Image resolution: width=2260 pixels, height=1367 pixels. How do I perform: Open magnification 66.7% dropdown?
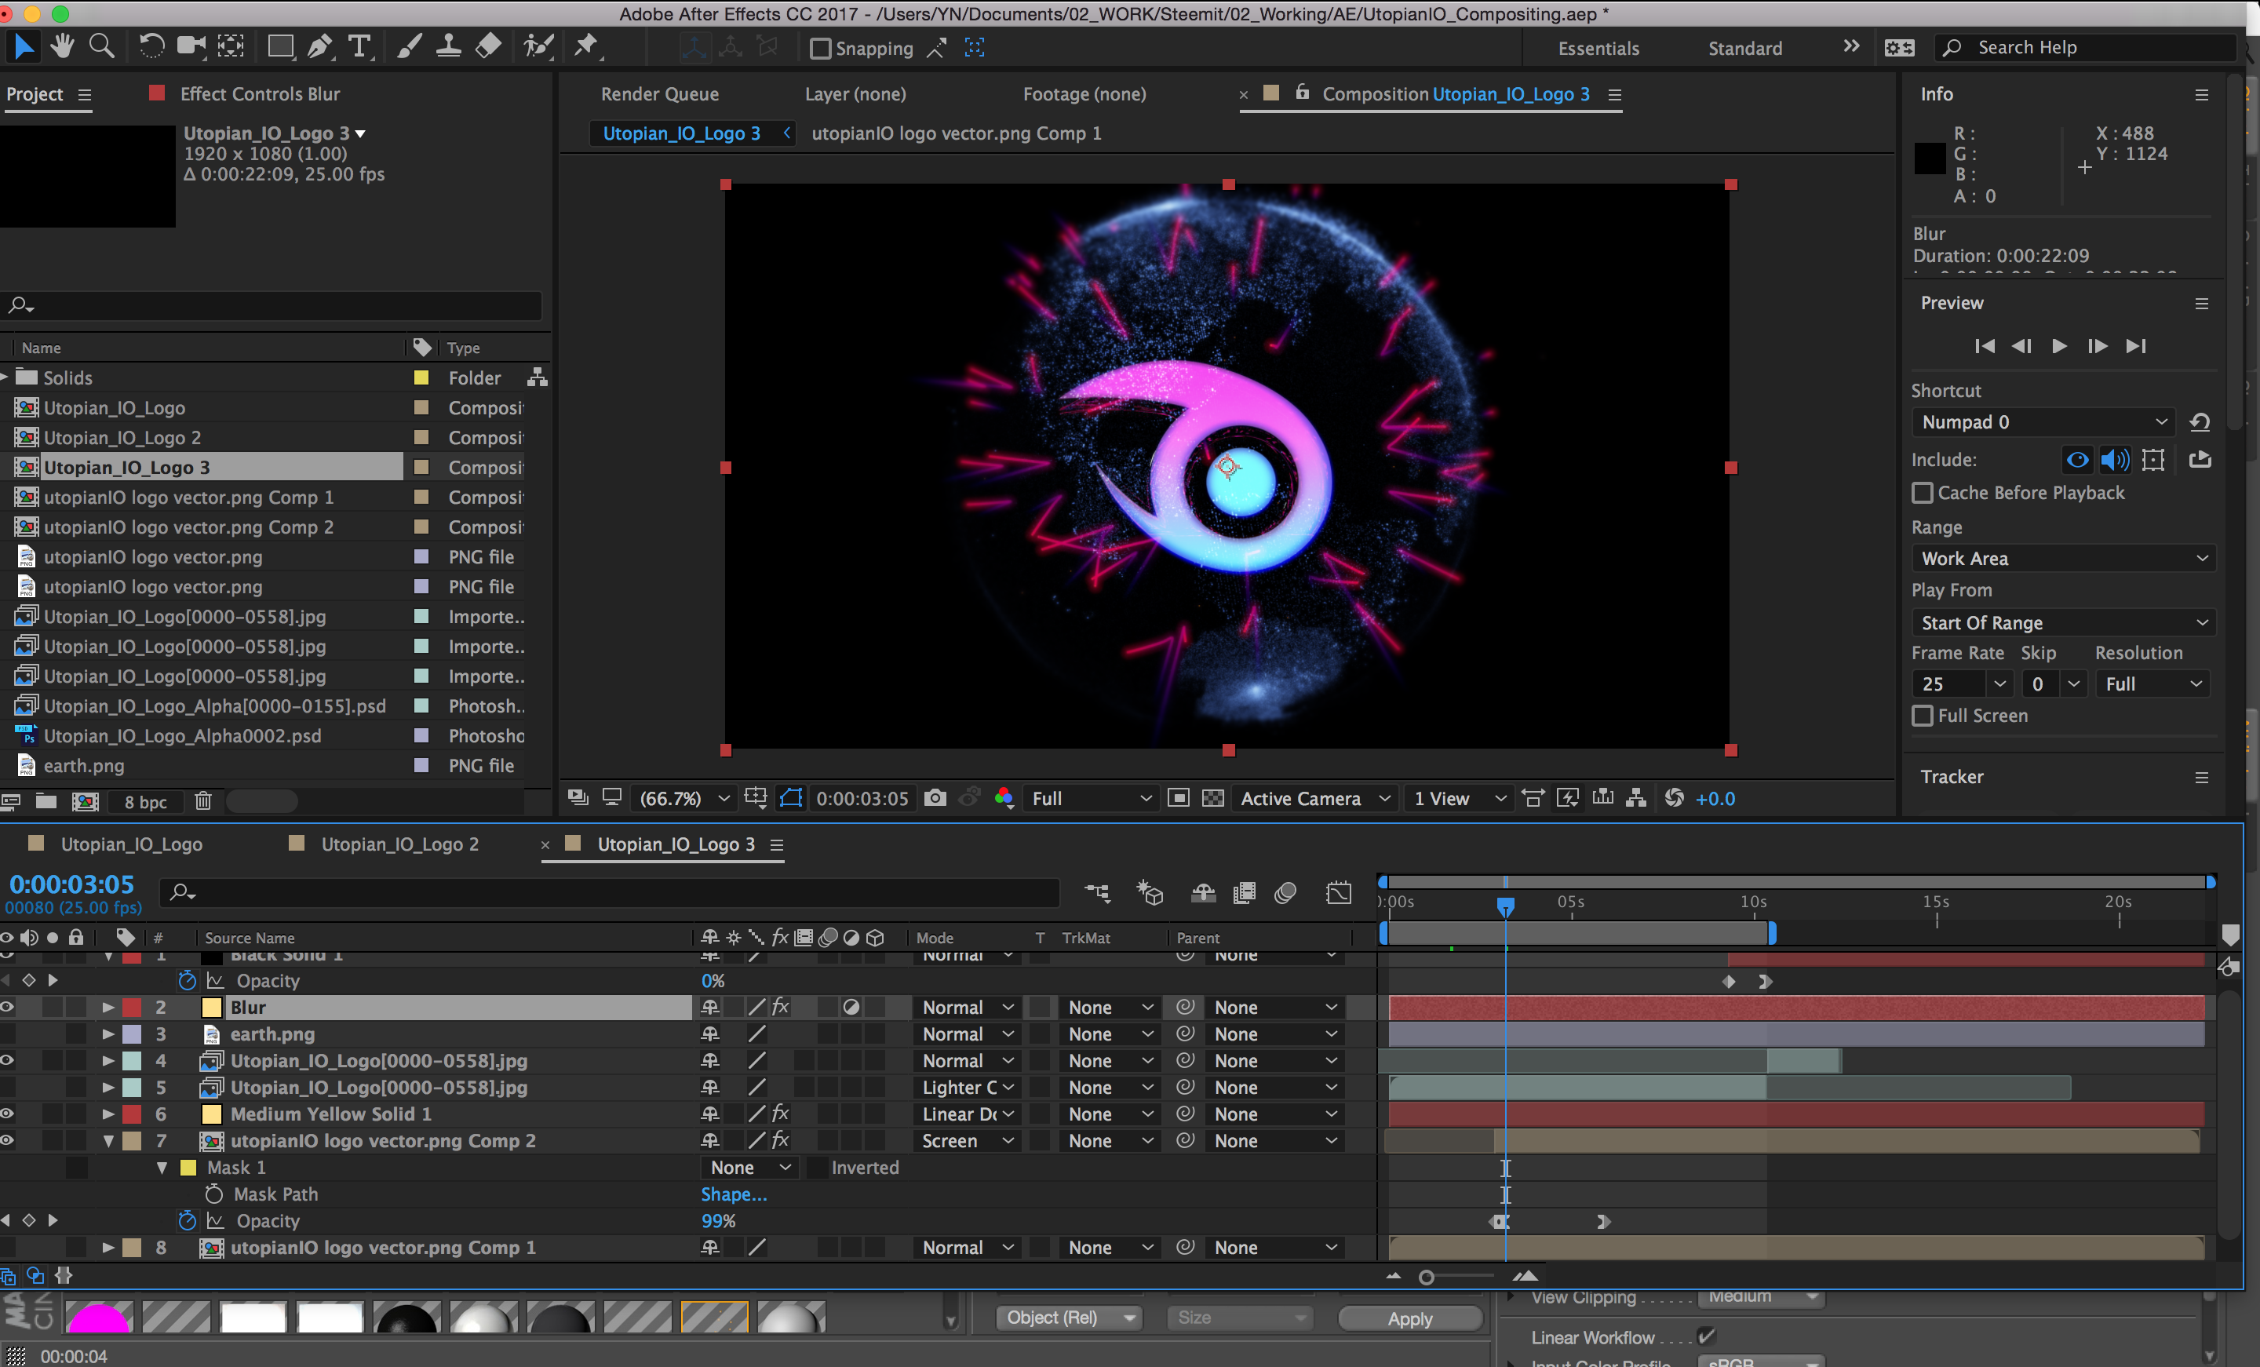(684, 798)
